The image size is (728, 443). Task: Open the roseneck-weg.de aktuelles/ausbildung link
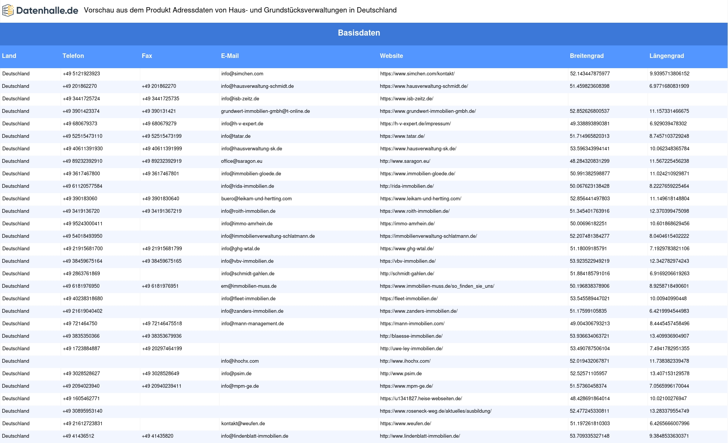tap(436, 411)
